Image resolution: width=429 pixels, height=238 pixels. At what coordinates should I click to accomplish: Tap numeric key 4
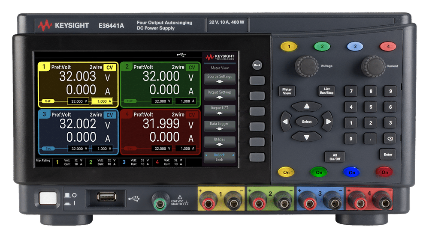351,107
